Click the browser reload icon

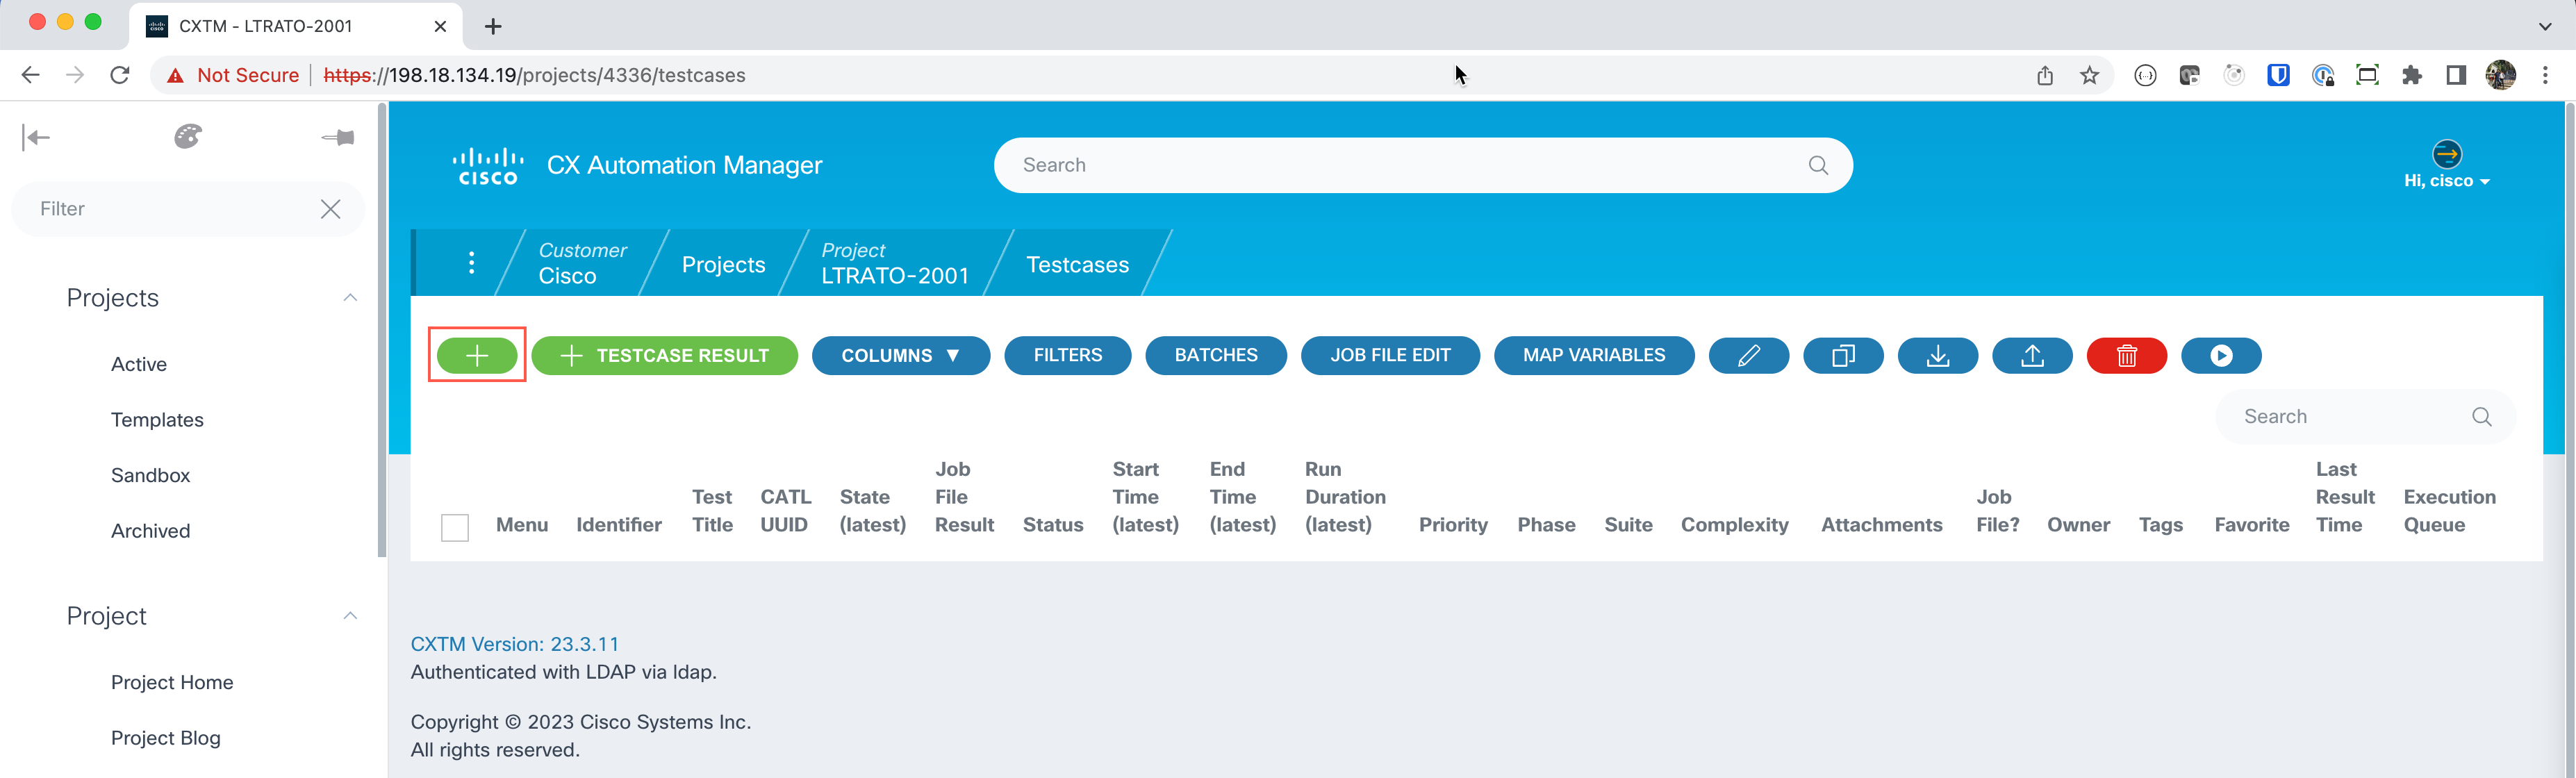pos(120,75)
